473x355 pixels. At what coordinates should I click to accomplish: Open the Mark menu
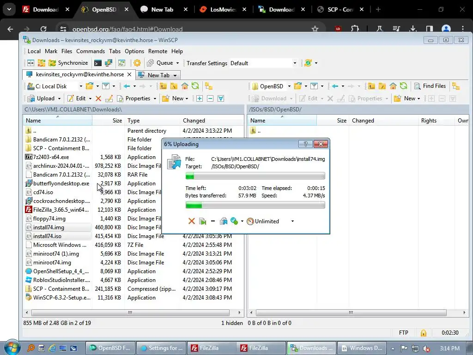[x=51, y=51]
